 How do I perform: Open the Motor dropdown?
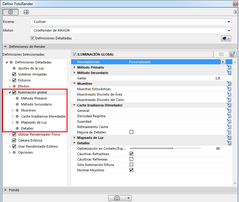(x=131, y=30)
